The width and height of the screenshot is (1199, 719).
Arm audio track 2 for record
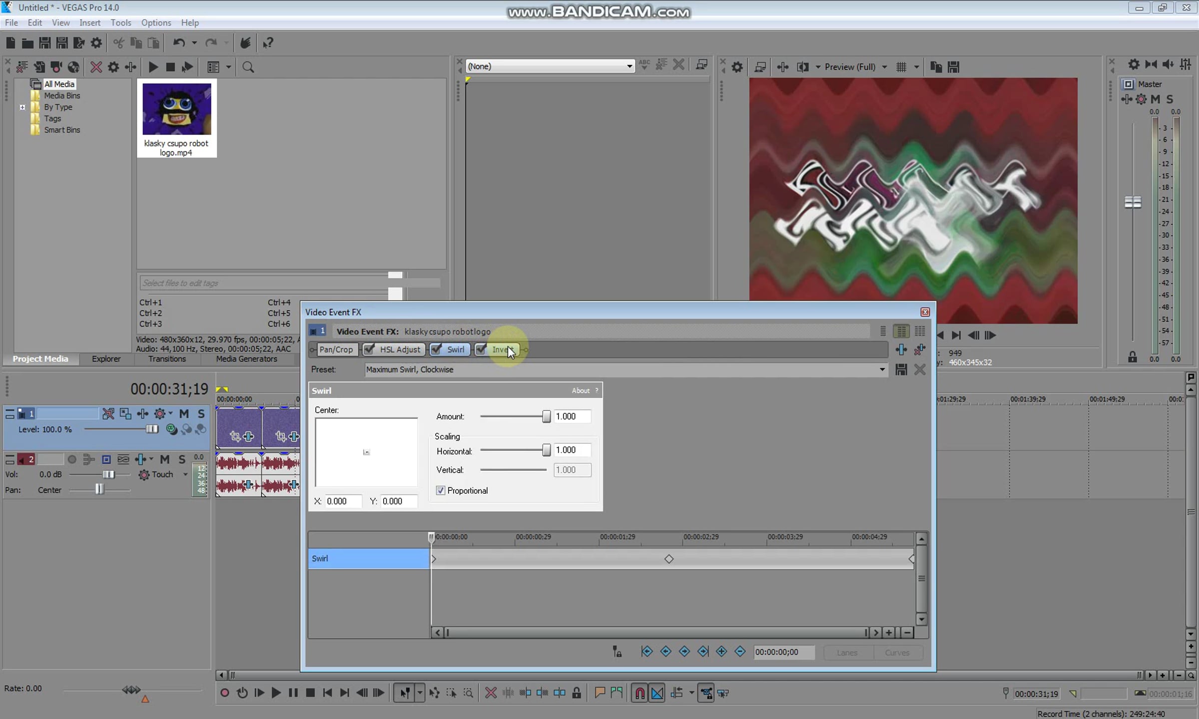click(x=72, y=459)
